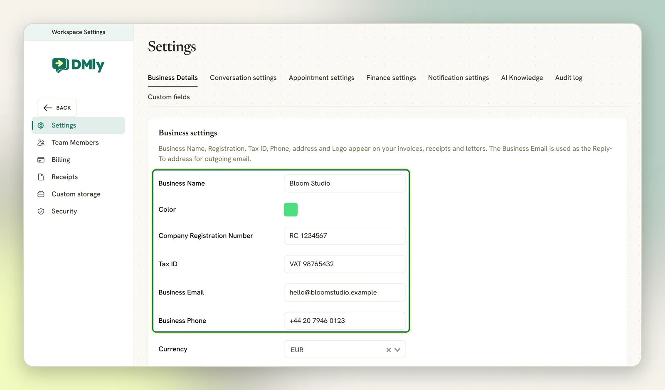Click the Workspace Settings header text
The height and width of the screenshot is (390, 665).
pos(78,32)
